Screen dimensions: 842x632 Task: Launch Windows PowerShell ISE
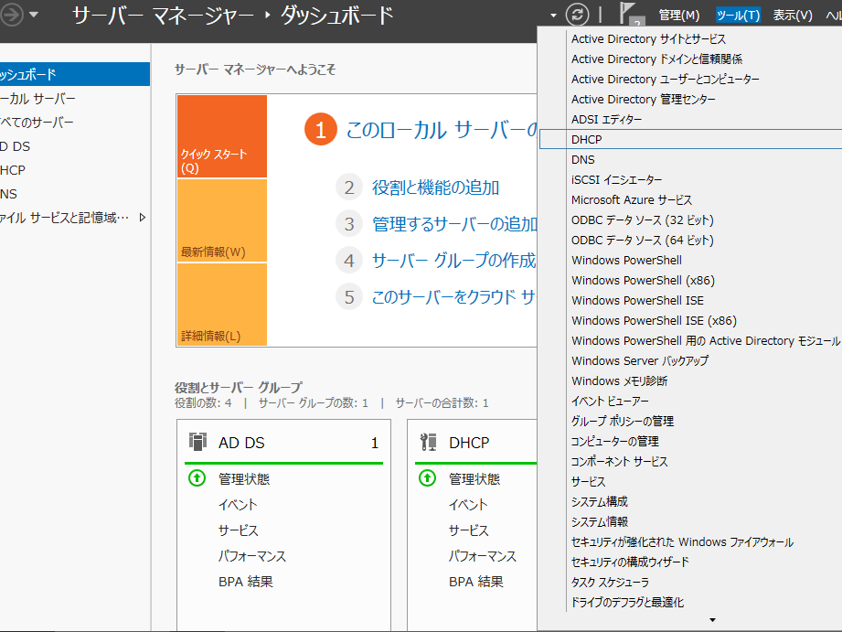pos(637,300)
